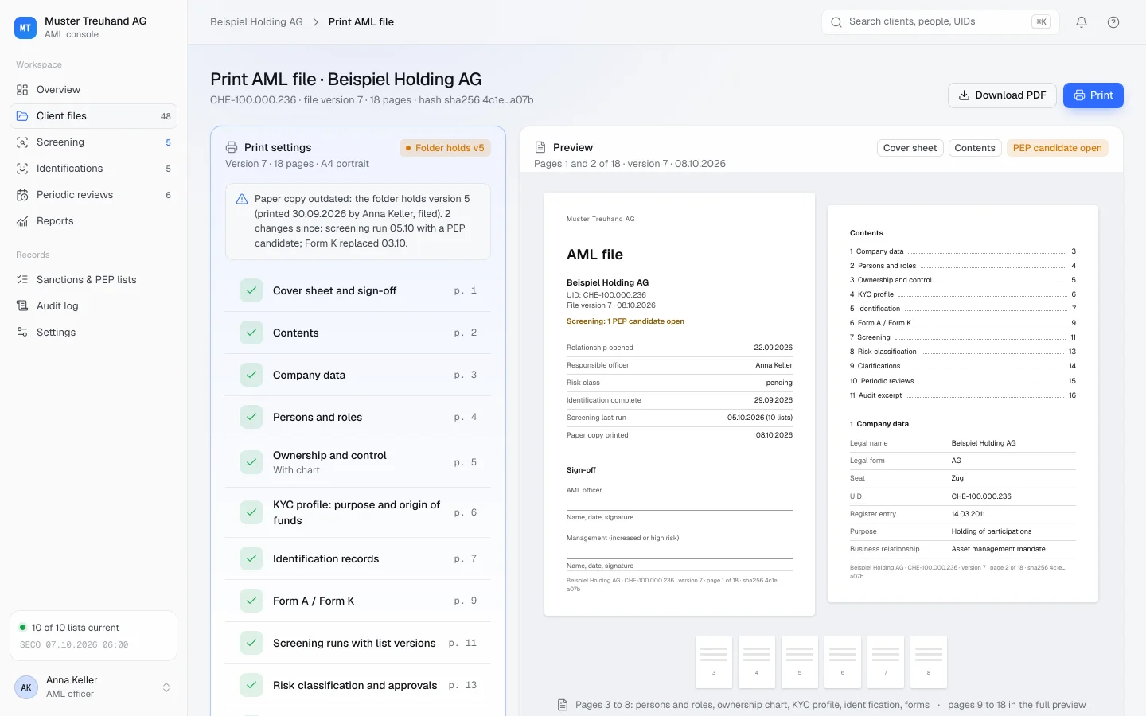Image resolution: width=1146 pixels, height=716 pixels.
Task: Click the Client files folder icon
Action: pos(22,116)
